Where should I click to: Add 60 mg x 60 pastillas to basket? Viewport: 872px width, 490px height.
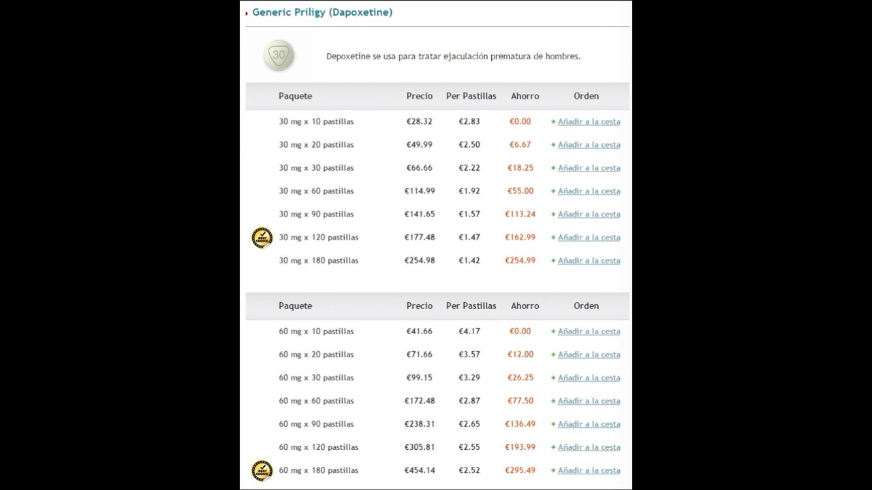pos(589,401)
